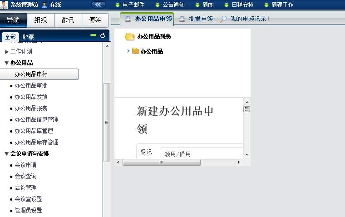Open 会议管理 in the sidebar
Viewport: 345px width, 217px height.
[x=25, y=187]
